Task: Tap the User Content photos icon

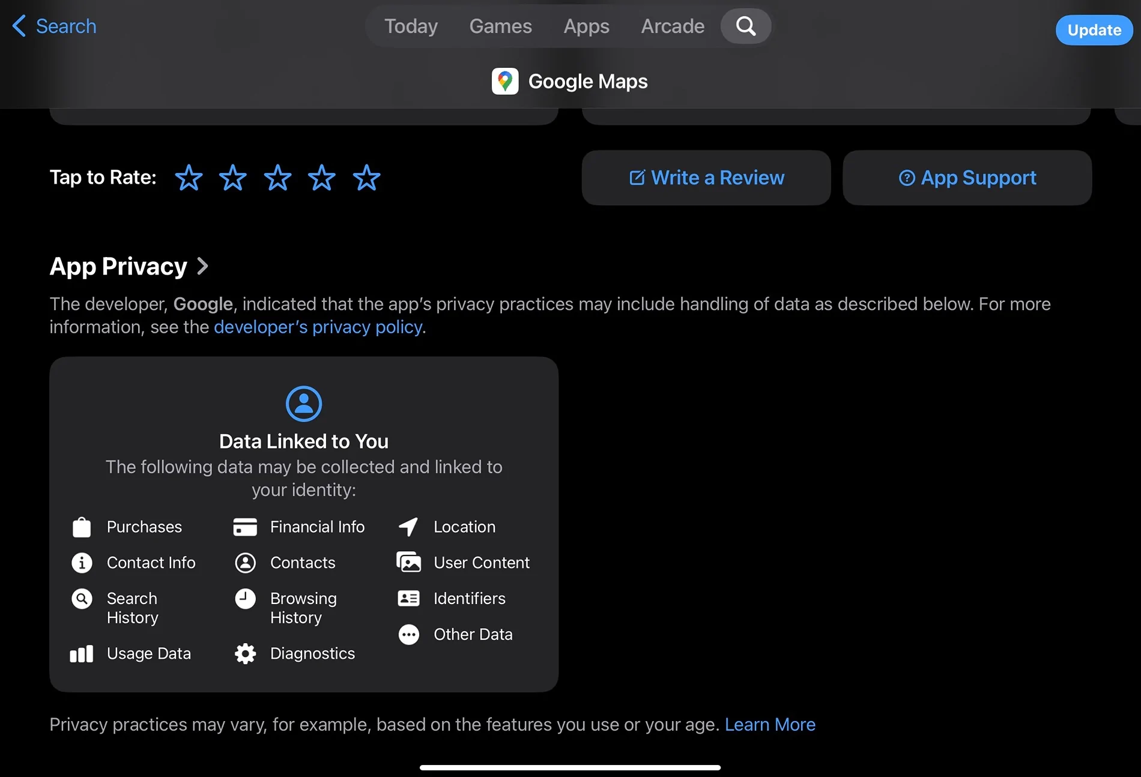Action: pos(408,563)
